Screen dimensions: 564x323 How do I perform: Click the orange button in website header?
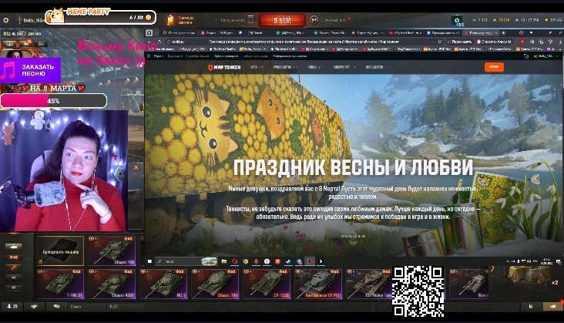[494, 67]
